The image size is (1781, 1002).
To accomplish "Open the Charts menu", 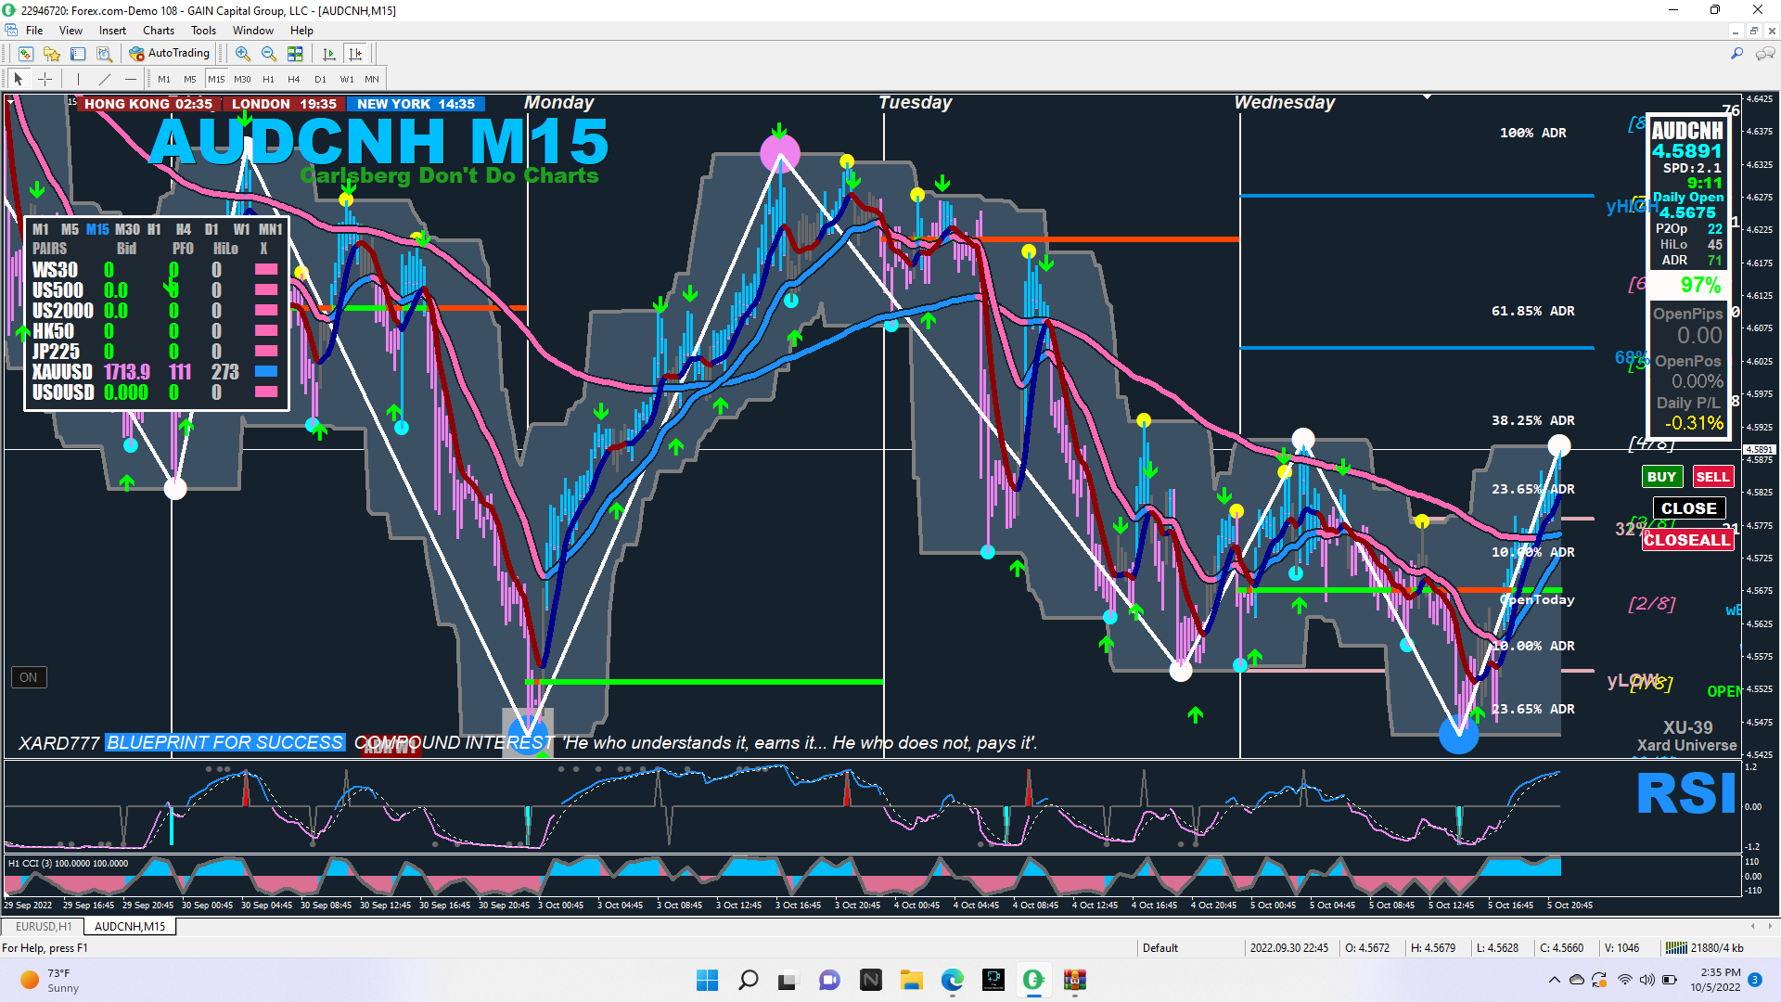I will pos(159,31).
